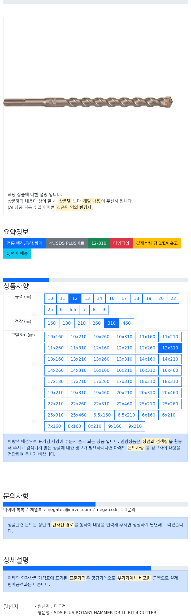Click the green 12-310 tag
This screenshot has width=191, height=616.
point(99,243)
